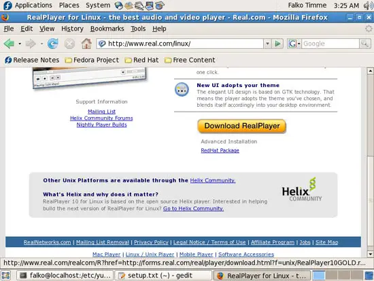Click the Helix Community logo
The width and height of the screenshot is (374, 281).
(x=302, y=190)
